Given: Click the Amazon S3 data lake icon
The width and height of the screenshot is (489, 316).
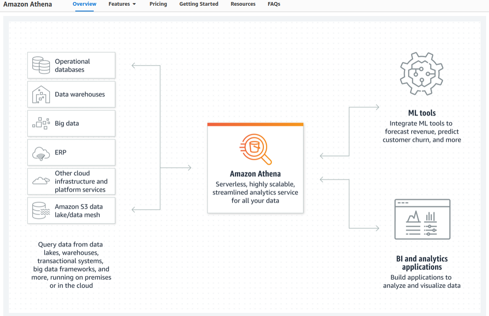Looking at the screenshot, I should pos(41,210).
